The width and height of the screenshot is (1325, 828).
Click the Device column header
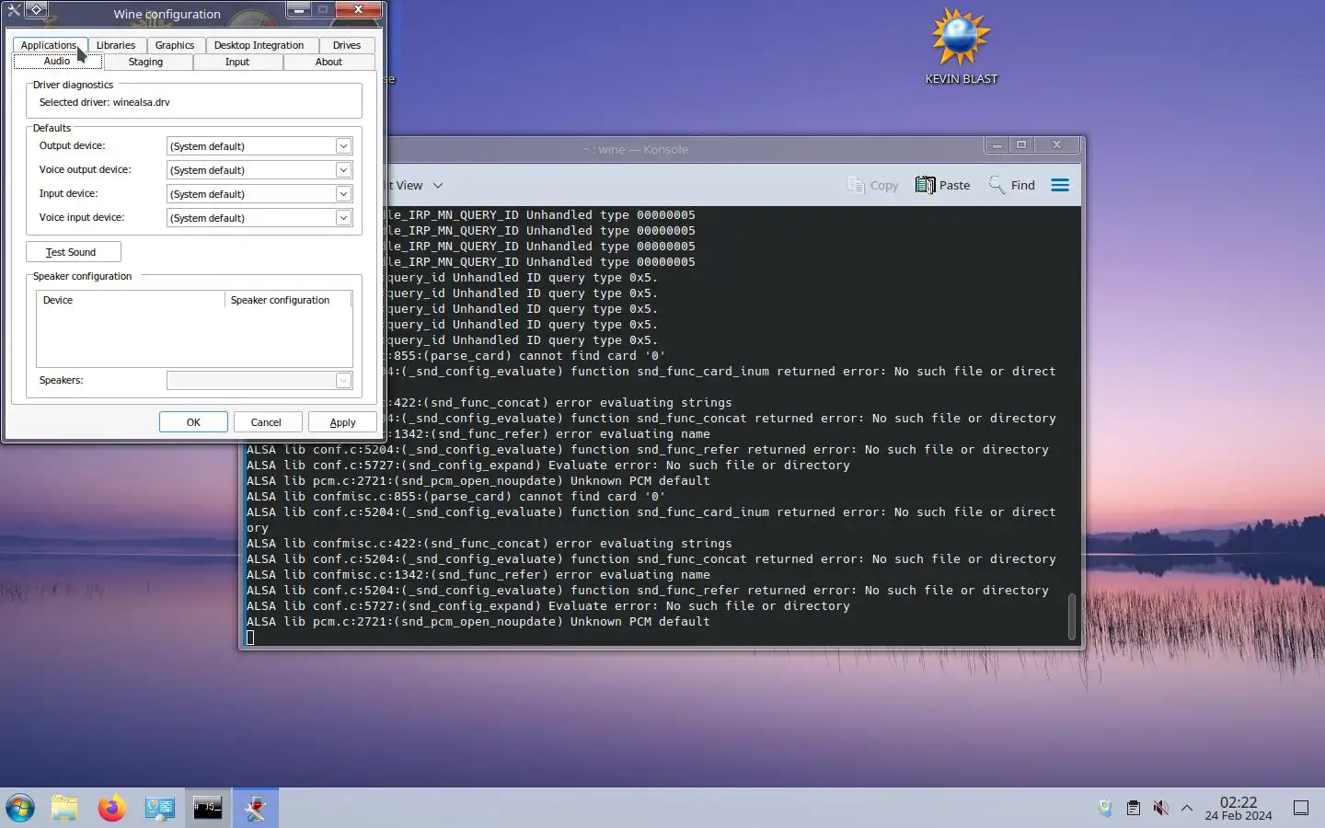point(131,300)
